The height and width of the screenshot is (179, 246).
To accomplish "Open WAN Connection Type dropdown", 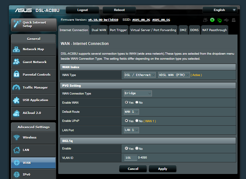I will pos(138,93).
